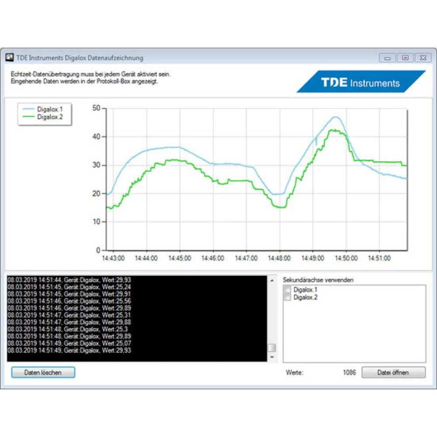Click the Werte count 1086
Viewport: 437px width, 437px height.
349,373
